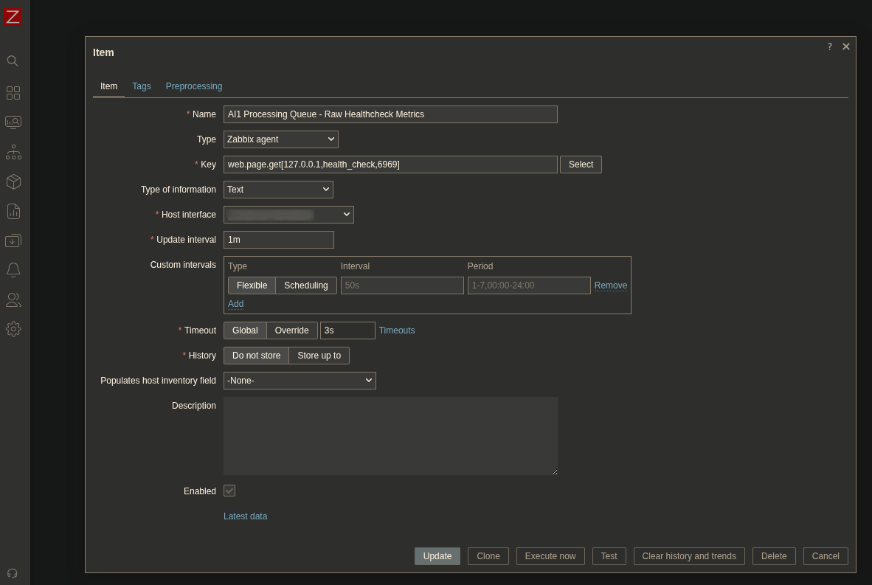Image resolution: width=872 pixels, height=585 pixels.
Task: Select Do not store history
Action: pos(257,356)
